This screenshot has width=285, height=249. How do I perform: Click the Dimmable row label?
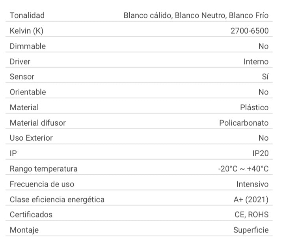[x=28, y=46]
